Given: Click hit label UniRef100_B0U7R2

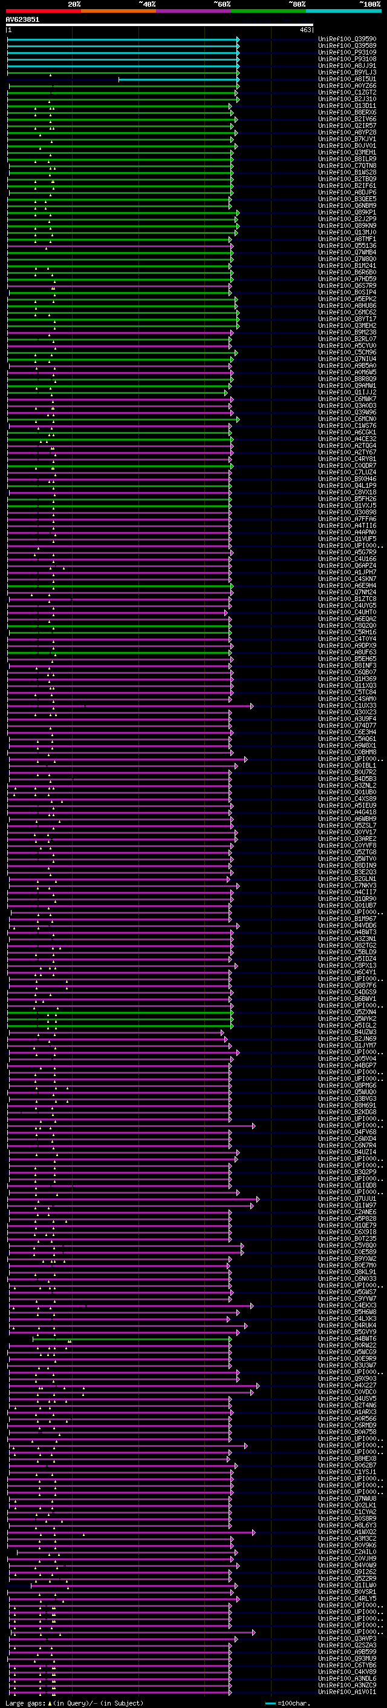Looking at the screenshot, I should [347, 772].
